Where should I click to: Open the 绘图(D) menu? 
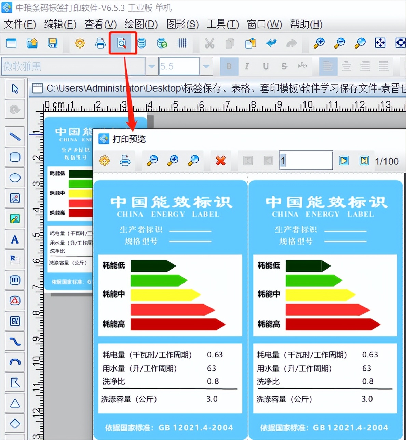pyautogui.click(x=141, y=24)
